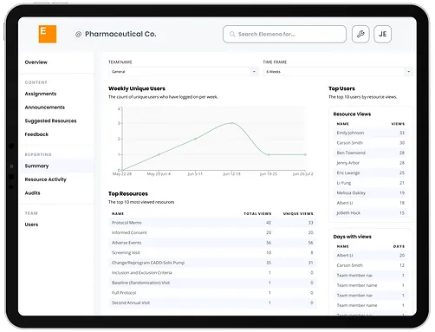The width and height of the screenshot is (435, 332).
Task: Click Jenny Arbor in Resource Views
Action: click(348, 163)
